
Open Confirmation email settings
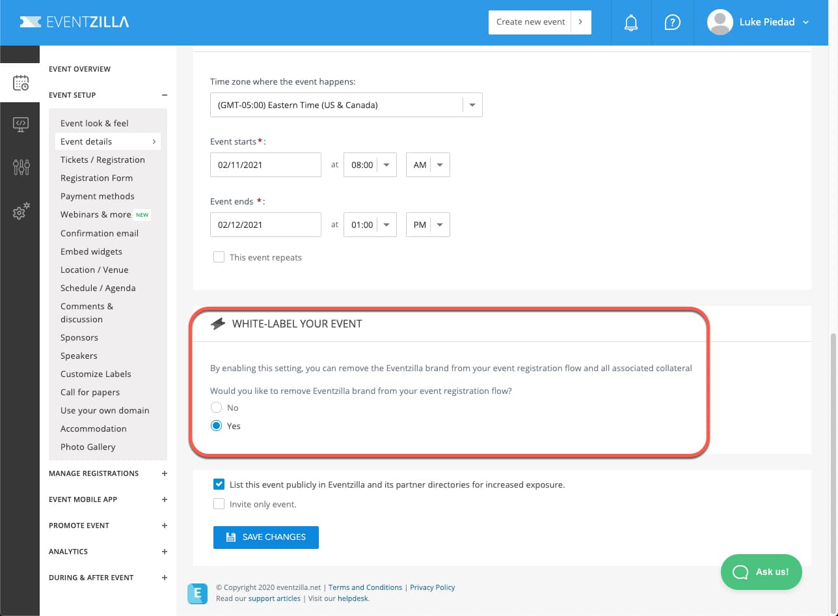pyautogui.click(x=100, y=233)
